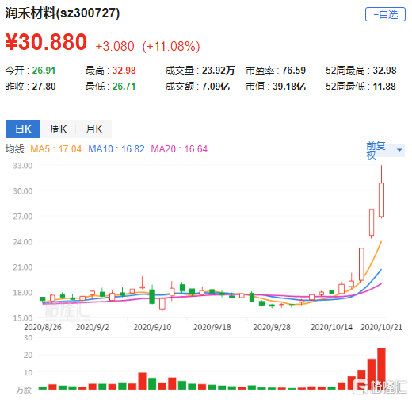Screen dimensions: 412x400
Task: Click the current price ¥30.880
Action: (46, 42)
